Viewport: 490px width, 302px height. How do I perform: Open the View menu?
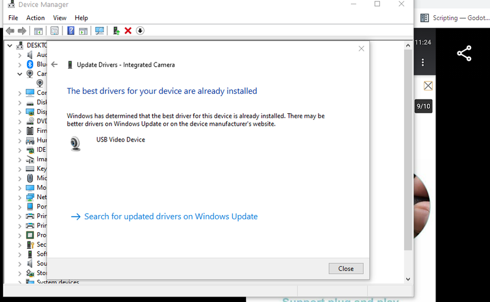pyautogui.click(x=59, y=18)
